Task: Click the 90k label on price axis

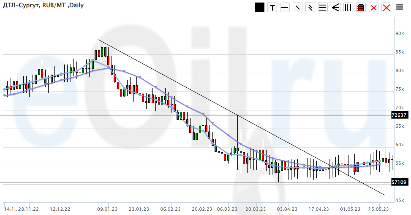Action: [x=400, y=33]
